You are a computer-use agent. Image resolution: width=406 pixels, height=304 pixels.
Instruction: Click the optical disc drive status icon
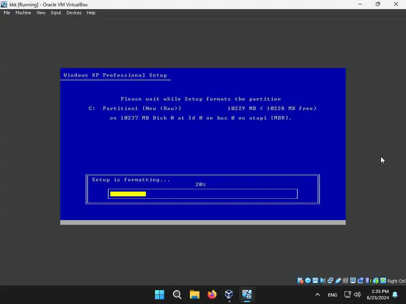pyautogui.click(x=308, y=281)
